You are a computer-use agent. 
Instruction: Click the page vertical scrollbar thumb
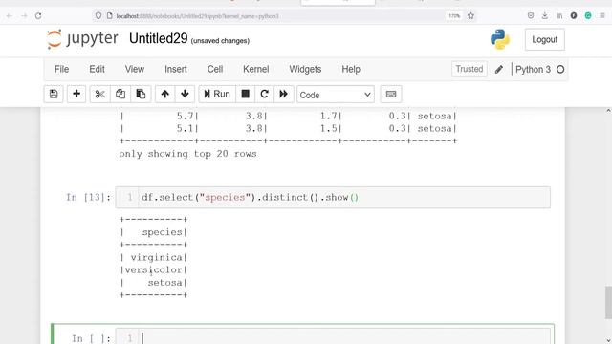[608, 303]
